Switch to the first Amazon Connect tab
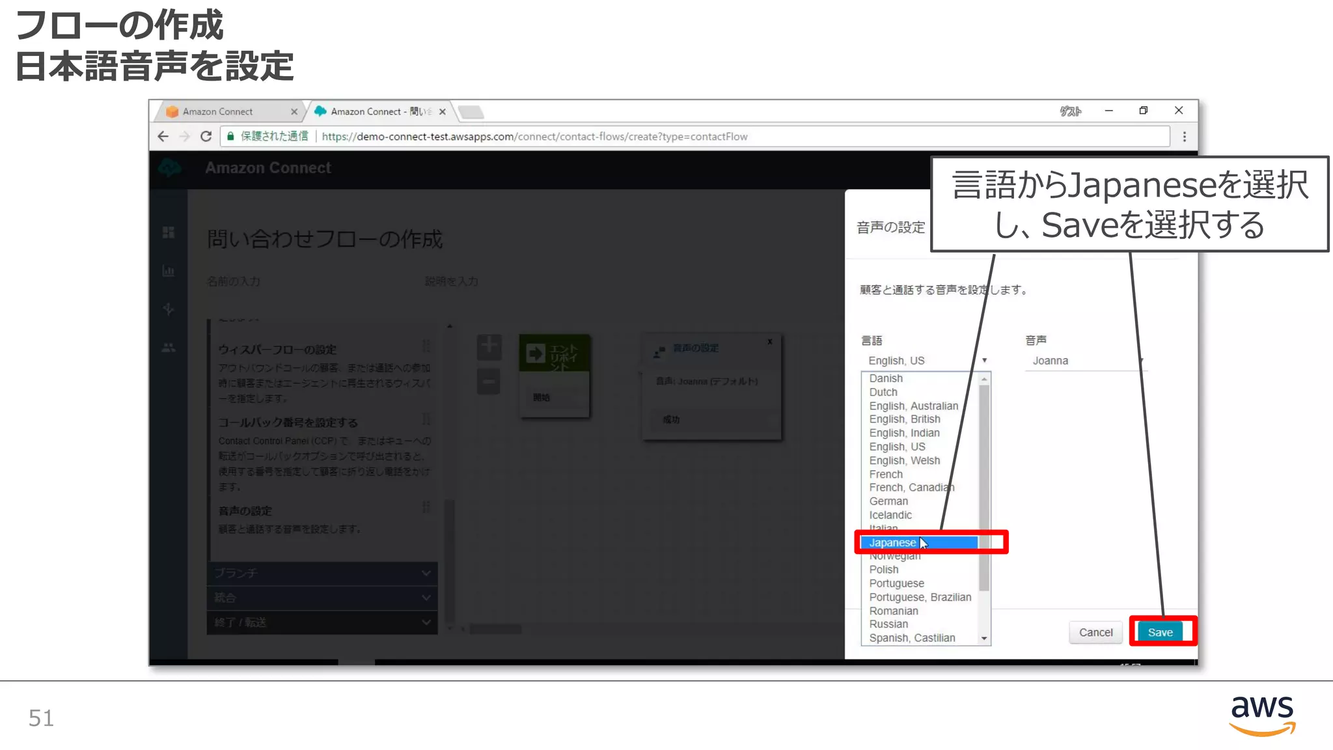The width and height of the screenshot is (1333, 750). click(227, 111)
